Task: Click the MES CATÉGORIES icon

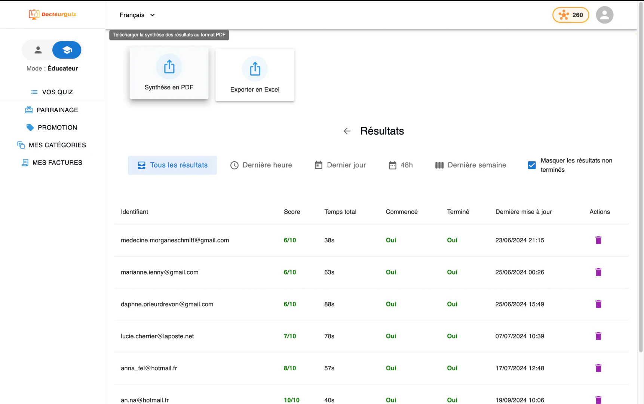Action: tap(21, 145)
